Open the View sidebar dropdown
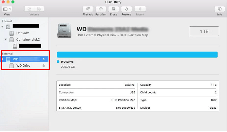 point(7,9)
